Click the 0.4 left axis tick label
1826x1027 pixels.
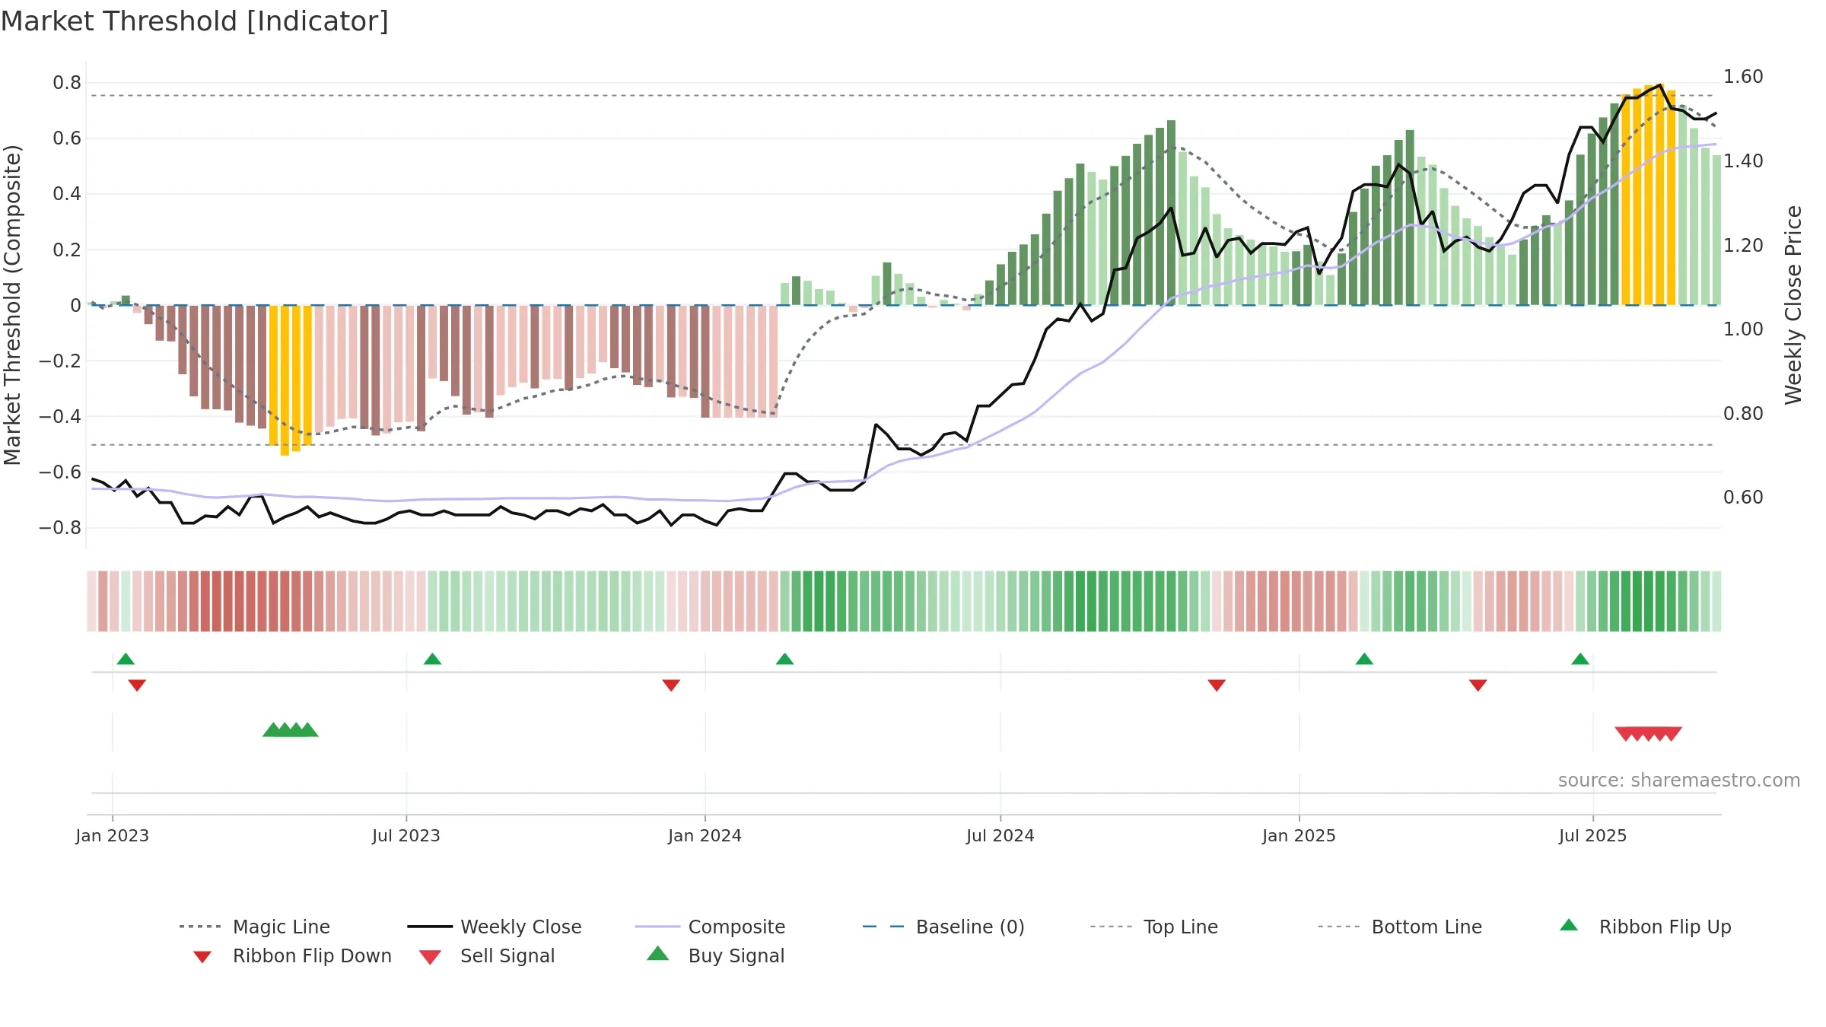click(67, 194)
